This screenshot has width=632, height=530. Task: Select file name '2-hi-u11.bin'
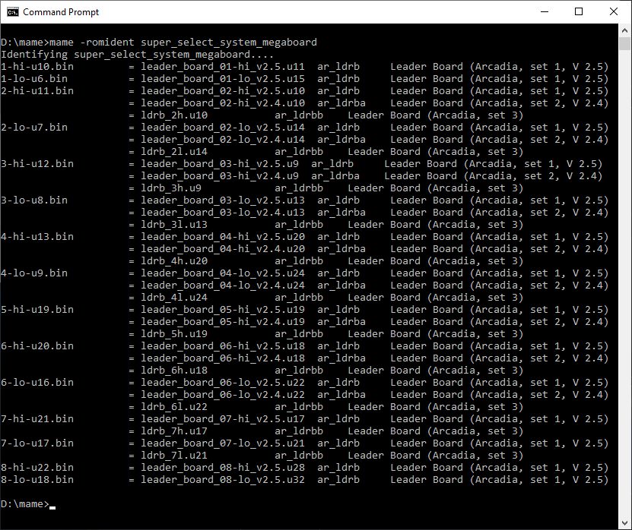click(37, 90)
